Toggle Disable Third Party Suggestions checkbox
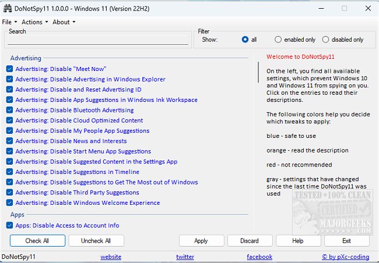 tap(10, 193)
